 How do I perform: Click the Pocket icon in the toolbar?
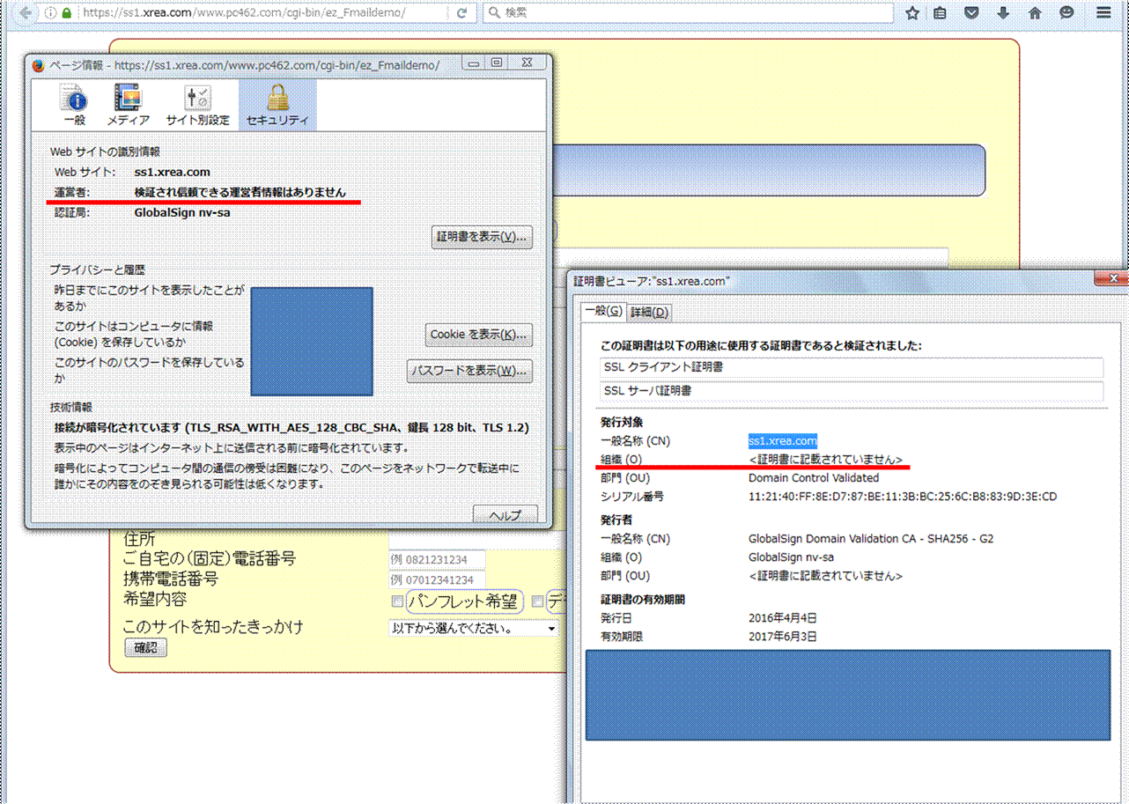coord(971,13)
